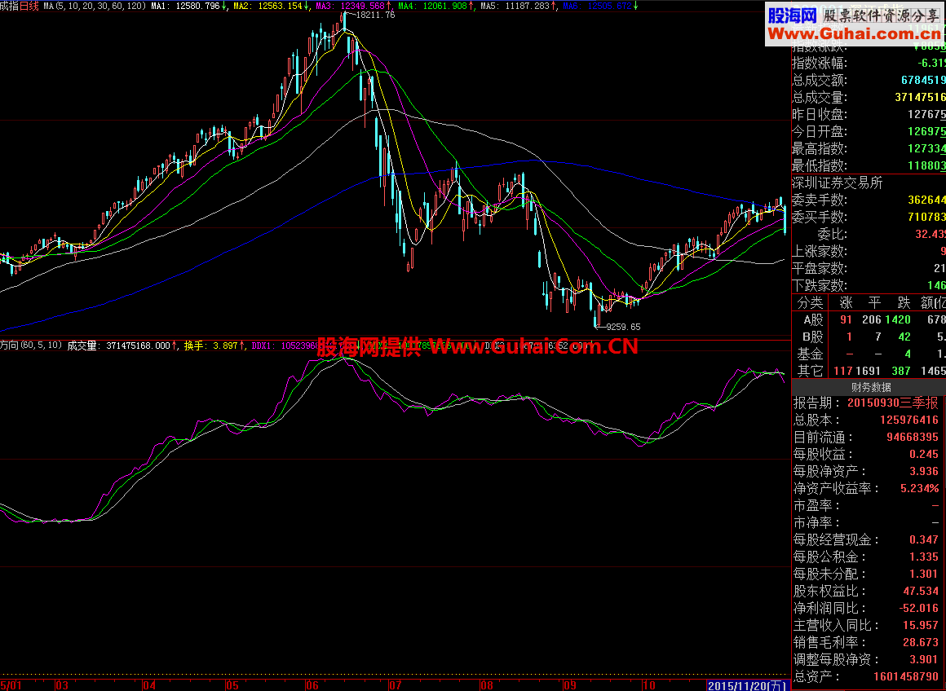Click the 基金 row in category table
The image size is (946, 691).
point(869,354)
